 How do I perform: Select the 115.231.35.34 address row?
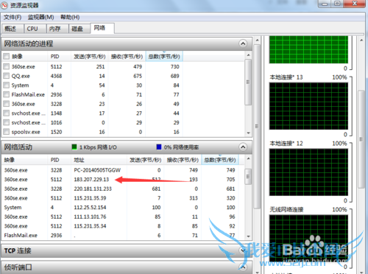click(x=119, y=226)
